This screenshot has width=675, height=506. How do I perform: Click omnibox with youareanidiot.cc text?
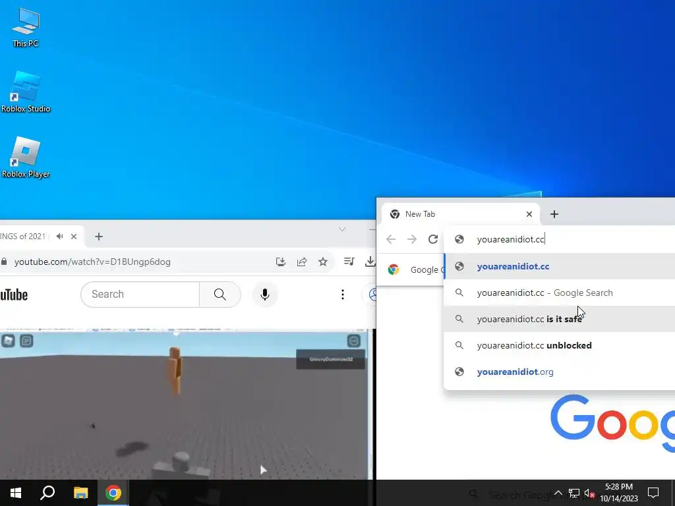tap(560, 239)
